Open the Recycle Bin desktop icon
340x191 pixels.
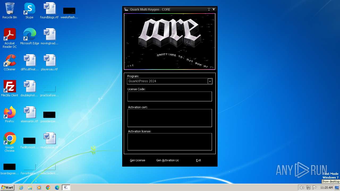pyautogui.click(x=10, y=11)
